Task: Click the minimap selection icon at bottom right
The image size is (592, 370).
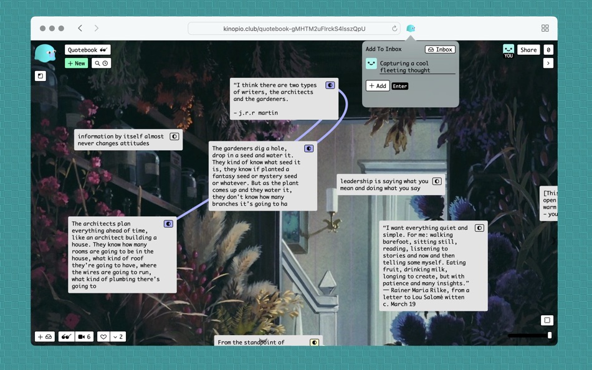Action: pyautogui.click(x=547, y=320)
